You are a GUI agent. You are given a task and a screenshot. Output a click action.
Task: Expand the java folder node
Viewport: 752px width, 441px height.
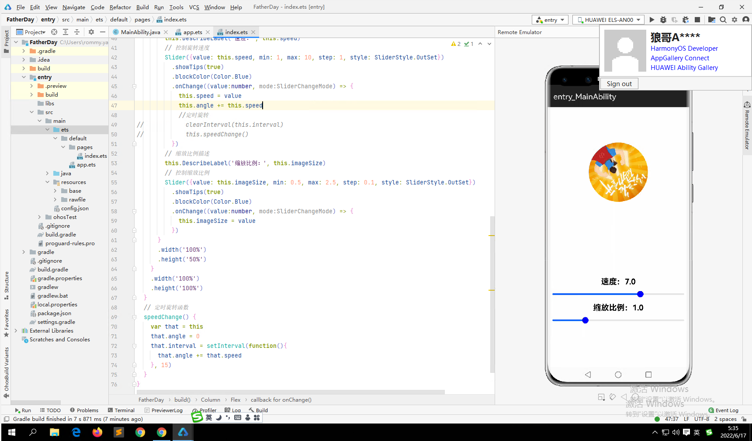click(47, 174)
